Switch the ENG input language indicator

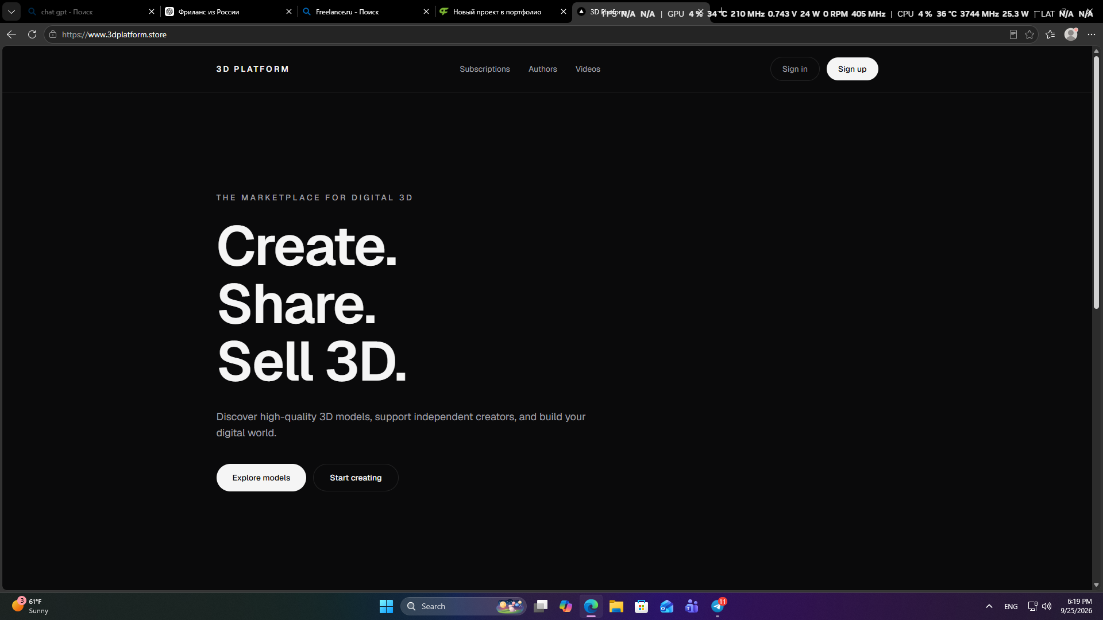coord(1011,606)
